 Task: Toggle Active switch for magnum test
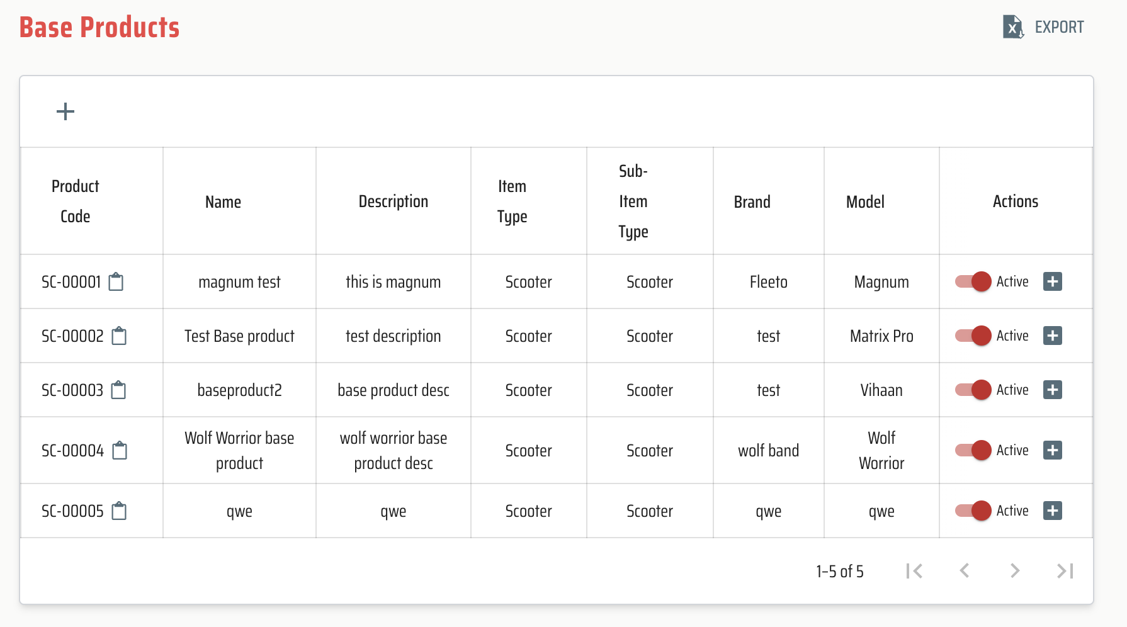(x=973, y=281)
